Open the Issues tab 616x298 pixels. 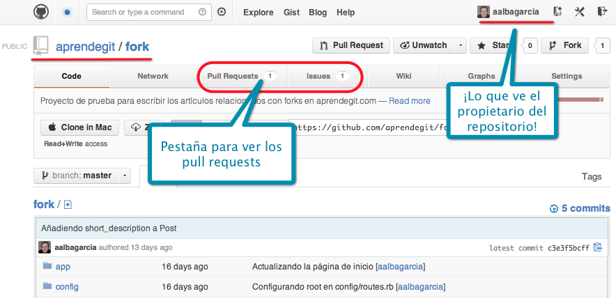326,76
